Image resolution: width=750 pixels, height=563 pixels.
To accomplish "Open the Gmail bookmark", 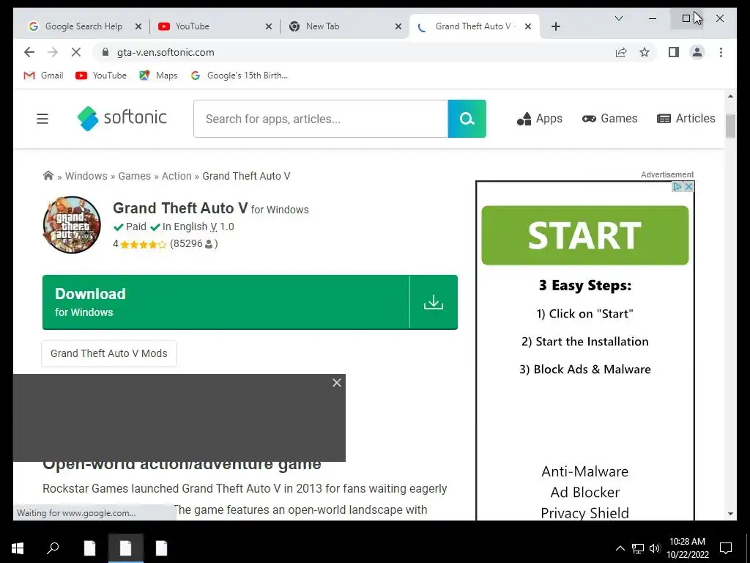I will coord(43,76).
